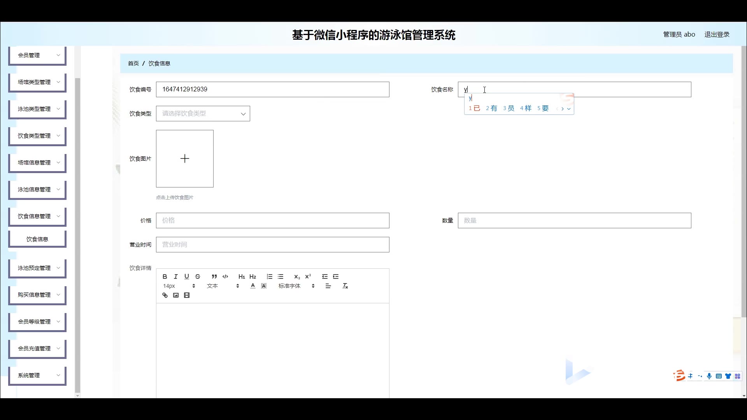Click the code block icon

coord(225,276)
